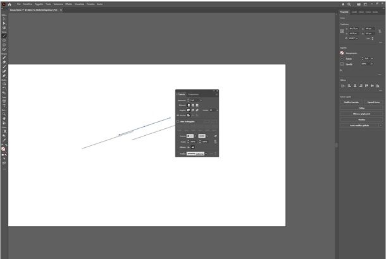Click the Modifica tracciato button
This screenshot has height=259, width=386.
pyautogui.click(x=351, y=102)
